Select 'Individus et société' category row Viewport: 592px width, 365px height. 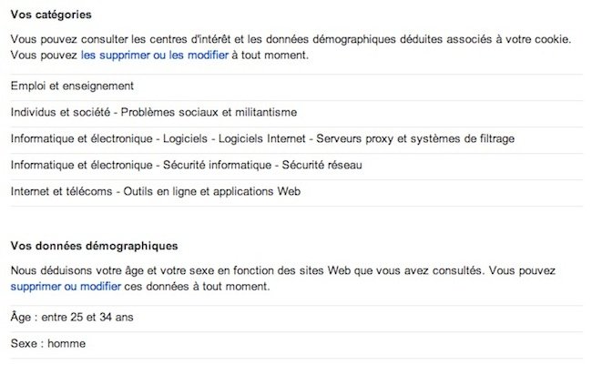point(296,114)
